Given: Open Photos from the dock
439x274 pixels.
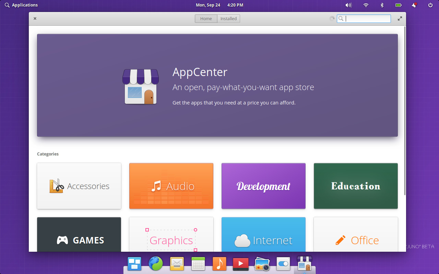Looking at the screenshot, I should [262, 264].
